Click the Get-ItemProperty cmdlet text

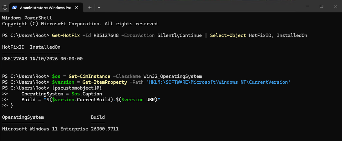click(x=105, y=82)
